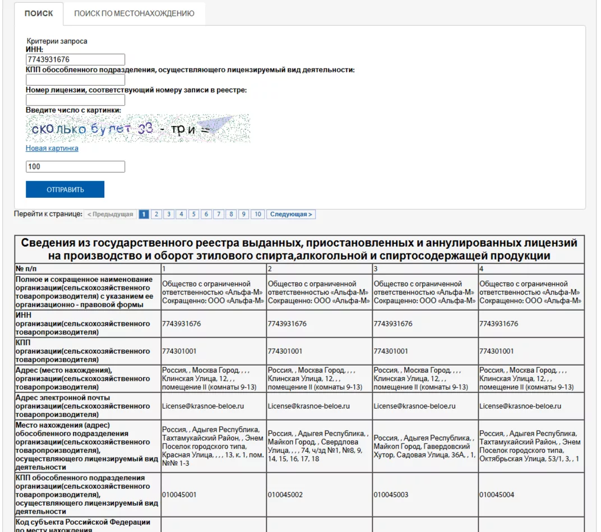This screenshot has height=532, width=601.
Task: Click the address cell with Красная Улица
Action: click(214, 446)
